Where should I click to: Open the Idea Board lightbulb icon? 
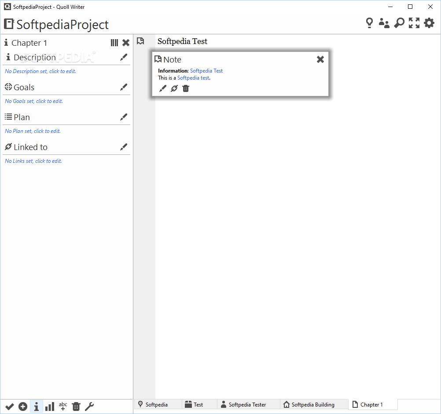pyautogui.click(x=369, y=23)
